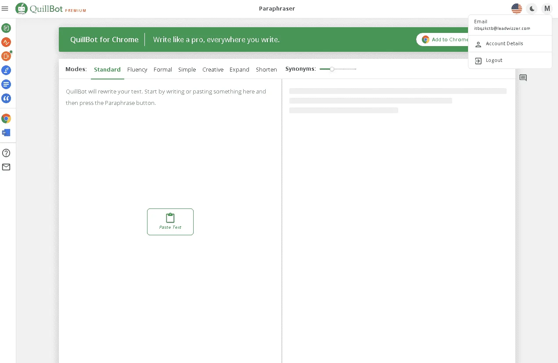Click the feedback comment icon
558x363 pixels.
tap(523, 78)
